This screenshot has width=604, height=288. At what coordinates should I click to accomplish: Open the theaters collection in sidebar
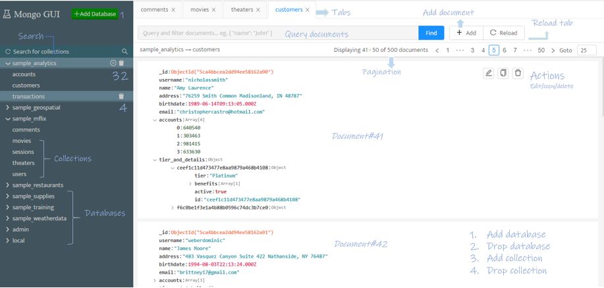click(x=24, y=163)
